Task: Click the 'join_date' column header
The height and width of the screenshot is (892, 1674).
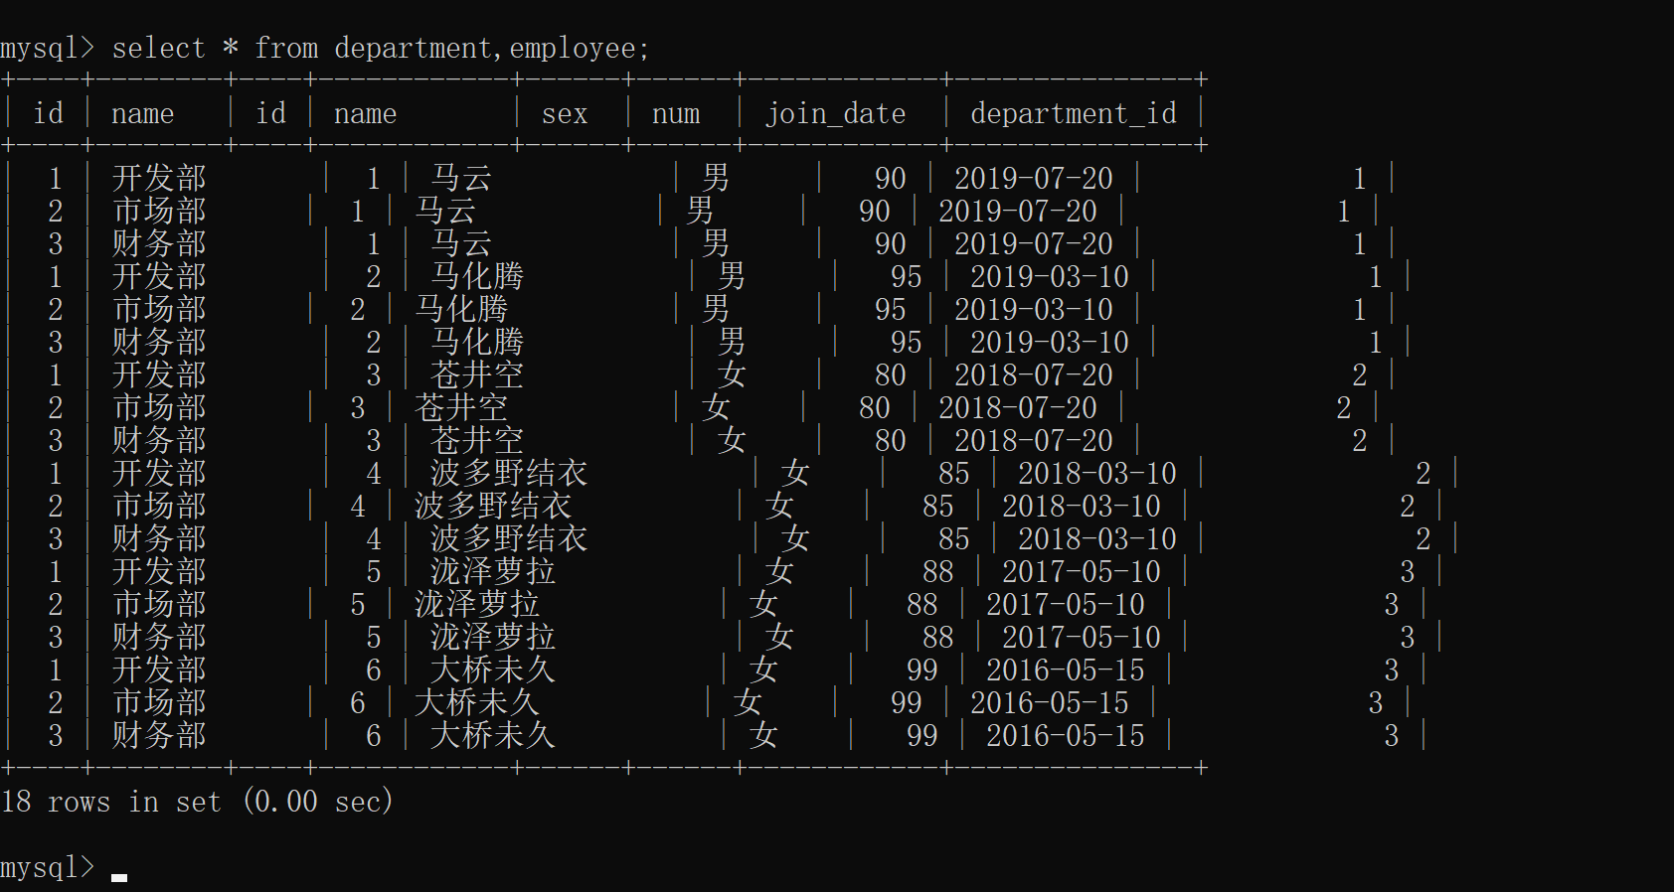Action: click(x=835, y=114)
